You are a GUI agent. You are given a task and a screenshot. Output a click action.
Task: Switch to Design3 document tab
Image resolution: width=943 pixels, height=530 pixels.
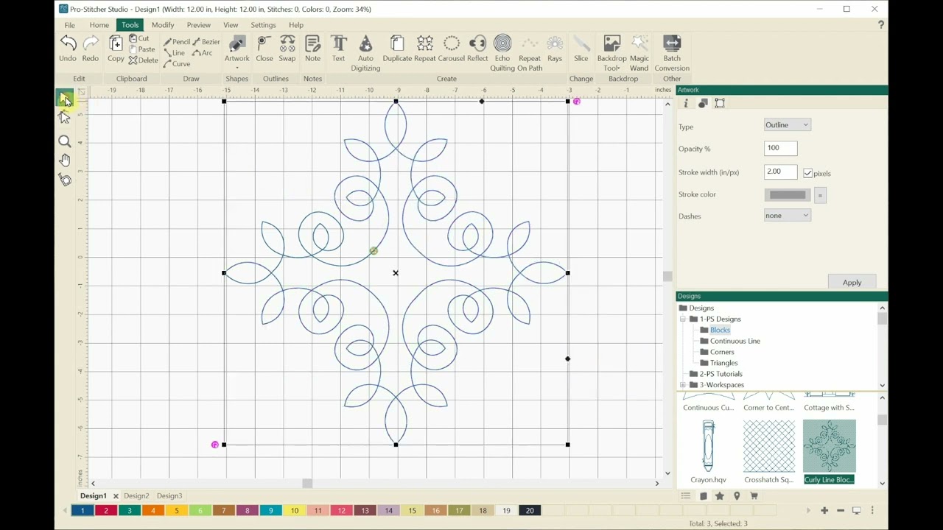click(169, 496)
